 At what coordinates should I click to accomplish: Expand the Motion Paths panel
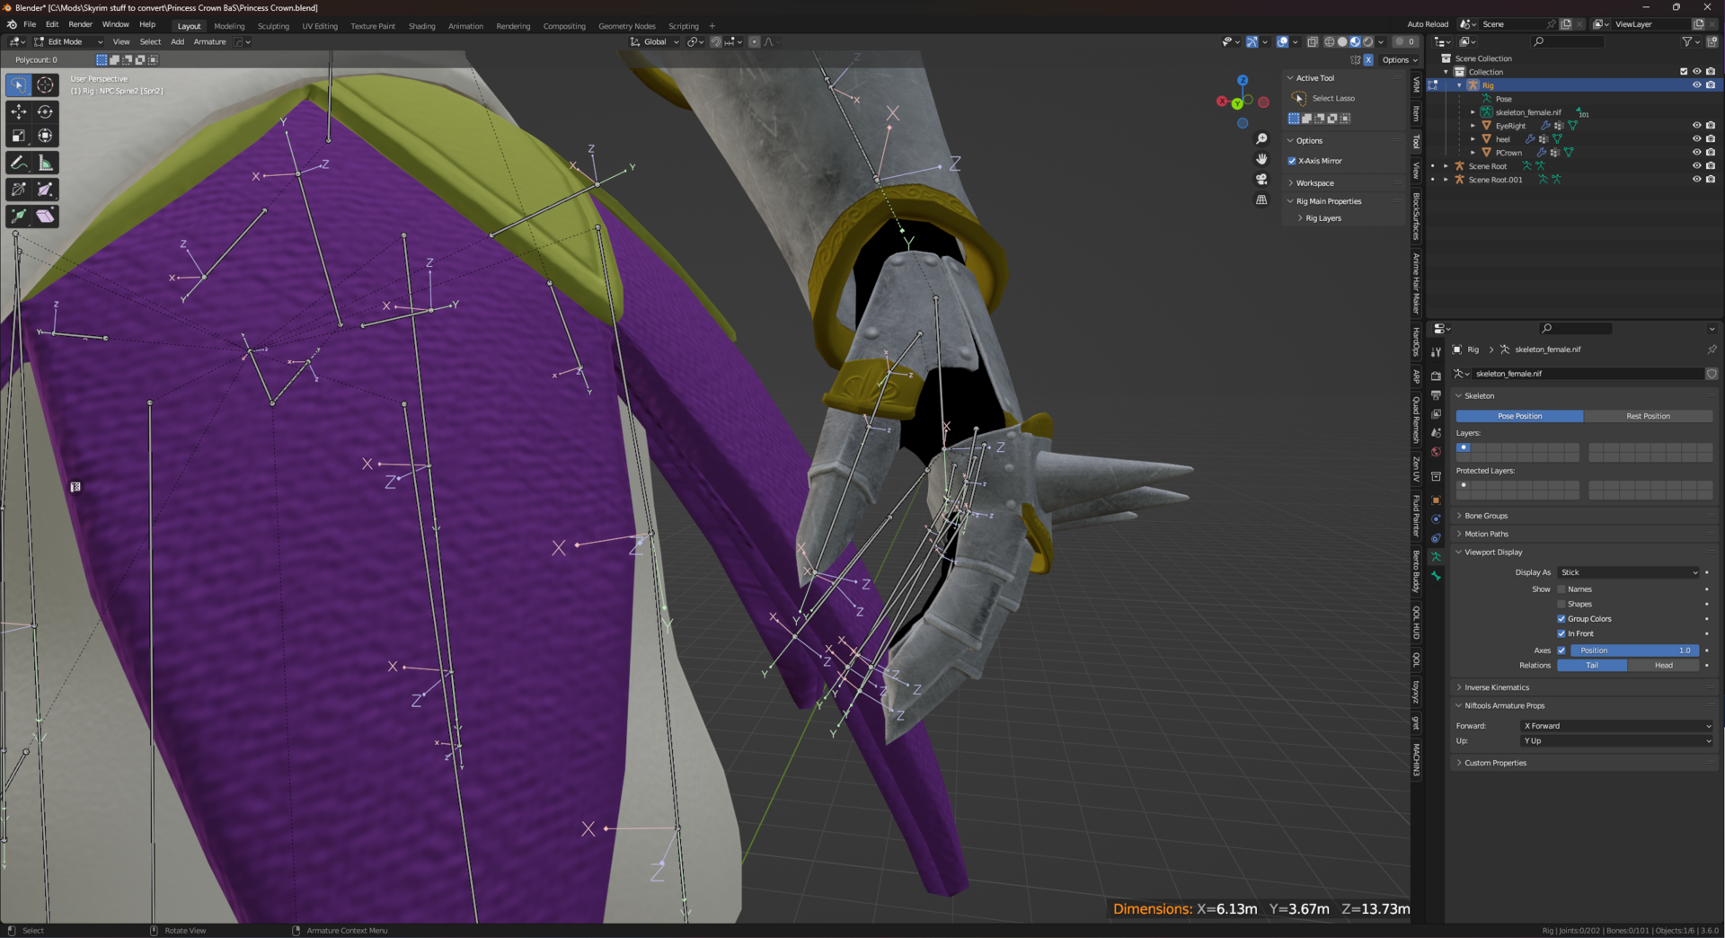pos(1583,534)
